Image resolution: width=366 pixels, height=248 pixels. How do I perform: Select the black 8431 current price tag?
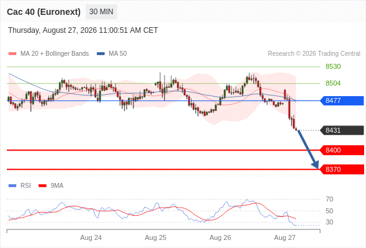342,130
